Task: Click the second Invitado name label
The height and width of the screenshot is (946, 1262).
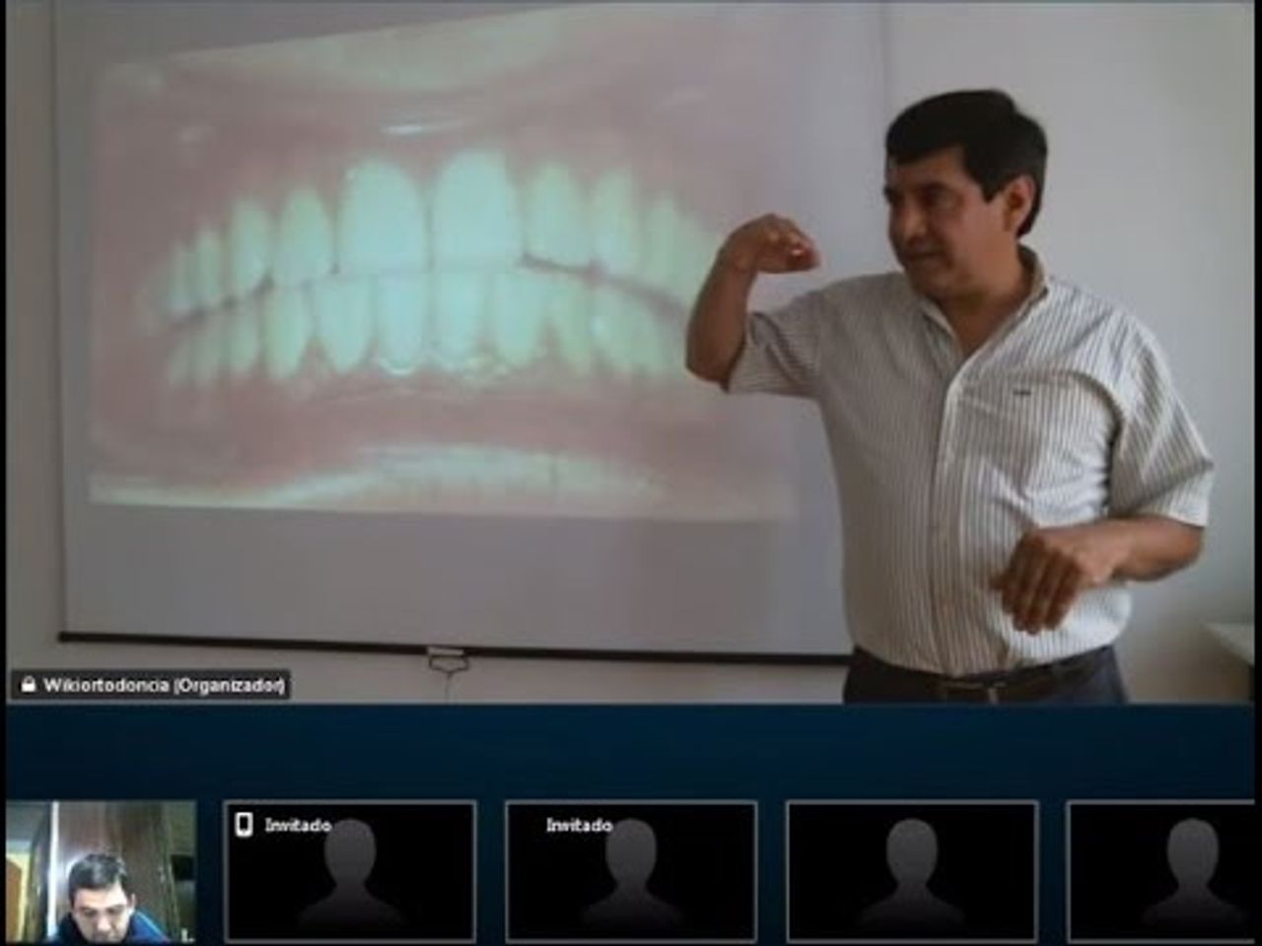Action: (579, 825)
